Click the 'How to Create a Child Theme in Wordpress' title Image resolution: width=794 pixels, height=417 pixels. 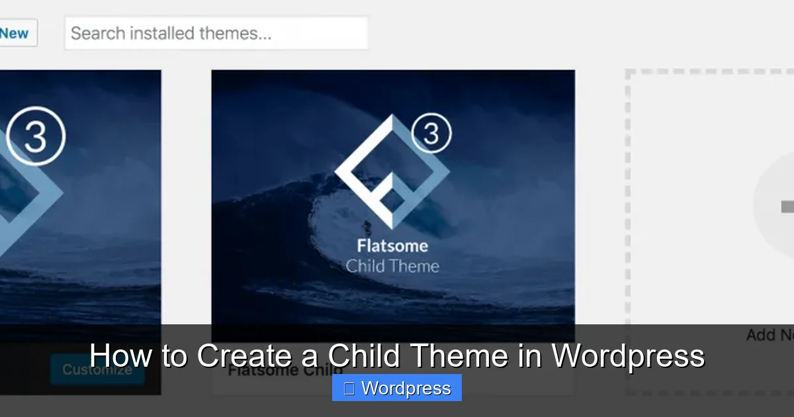(397, 355)
